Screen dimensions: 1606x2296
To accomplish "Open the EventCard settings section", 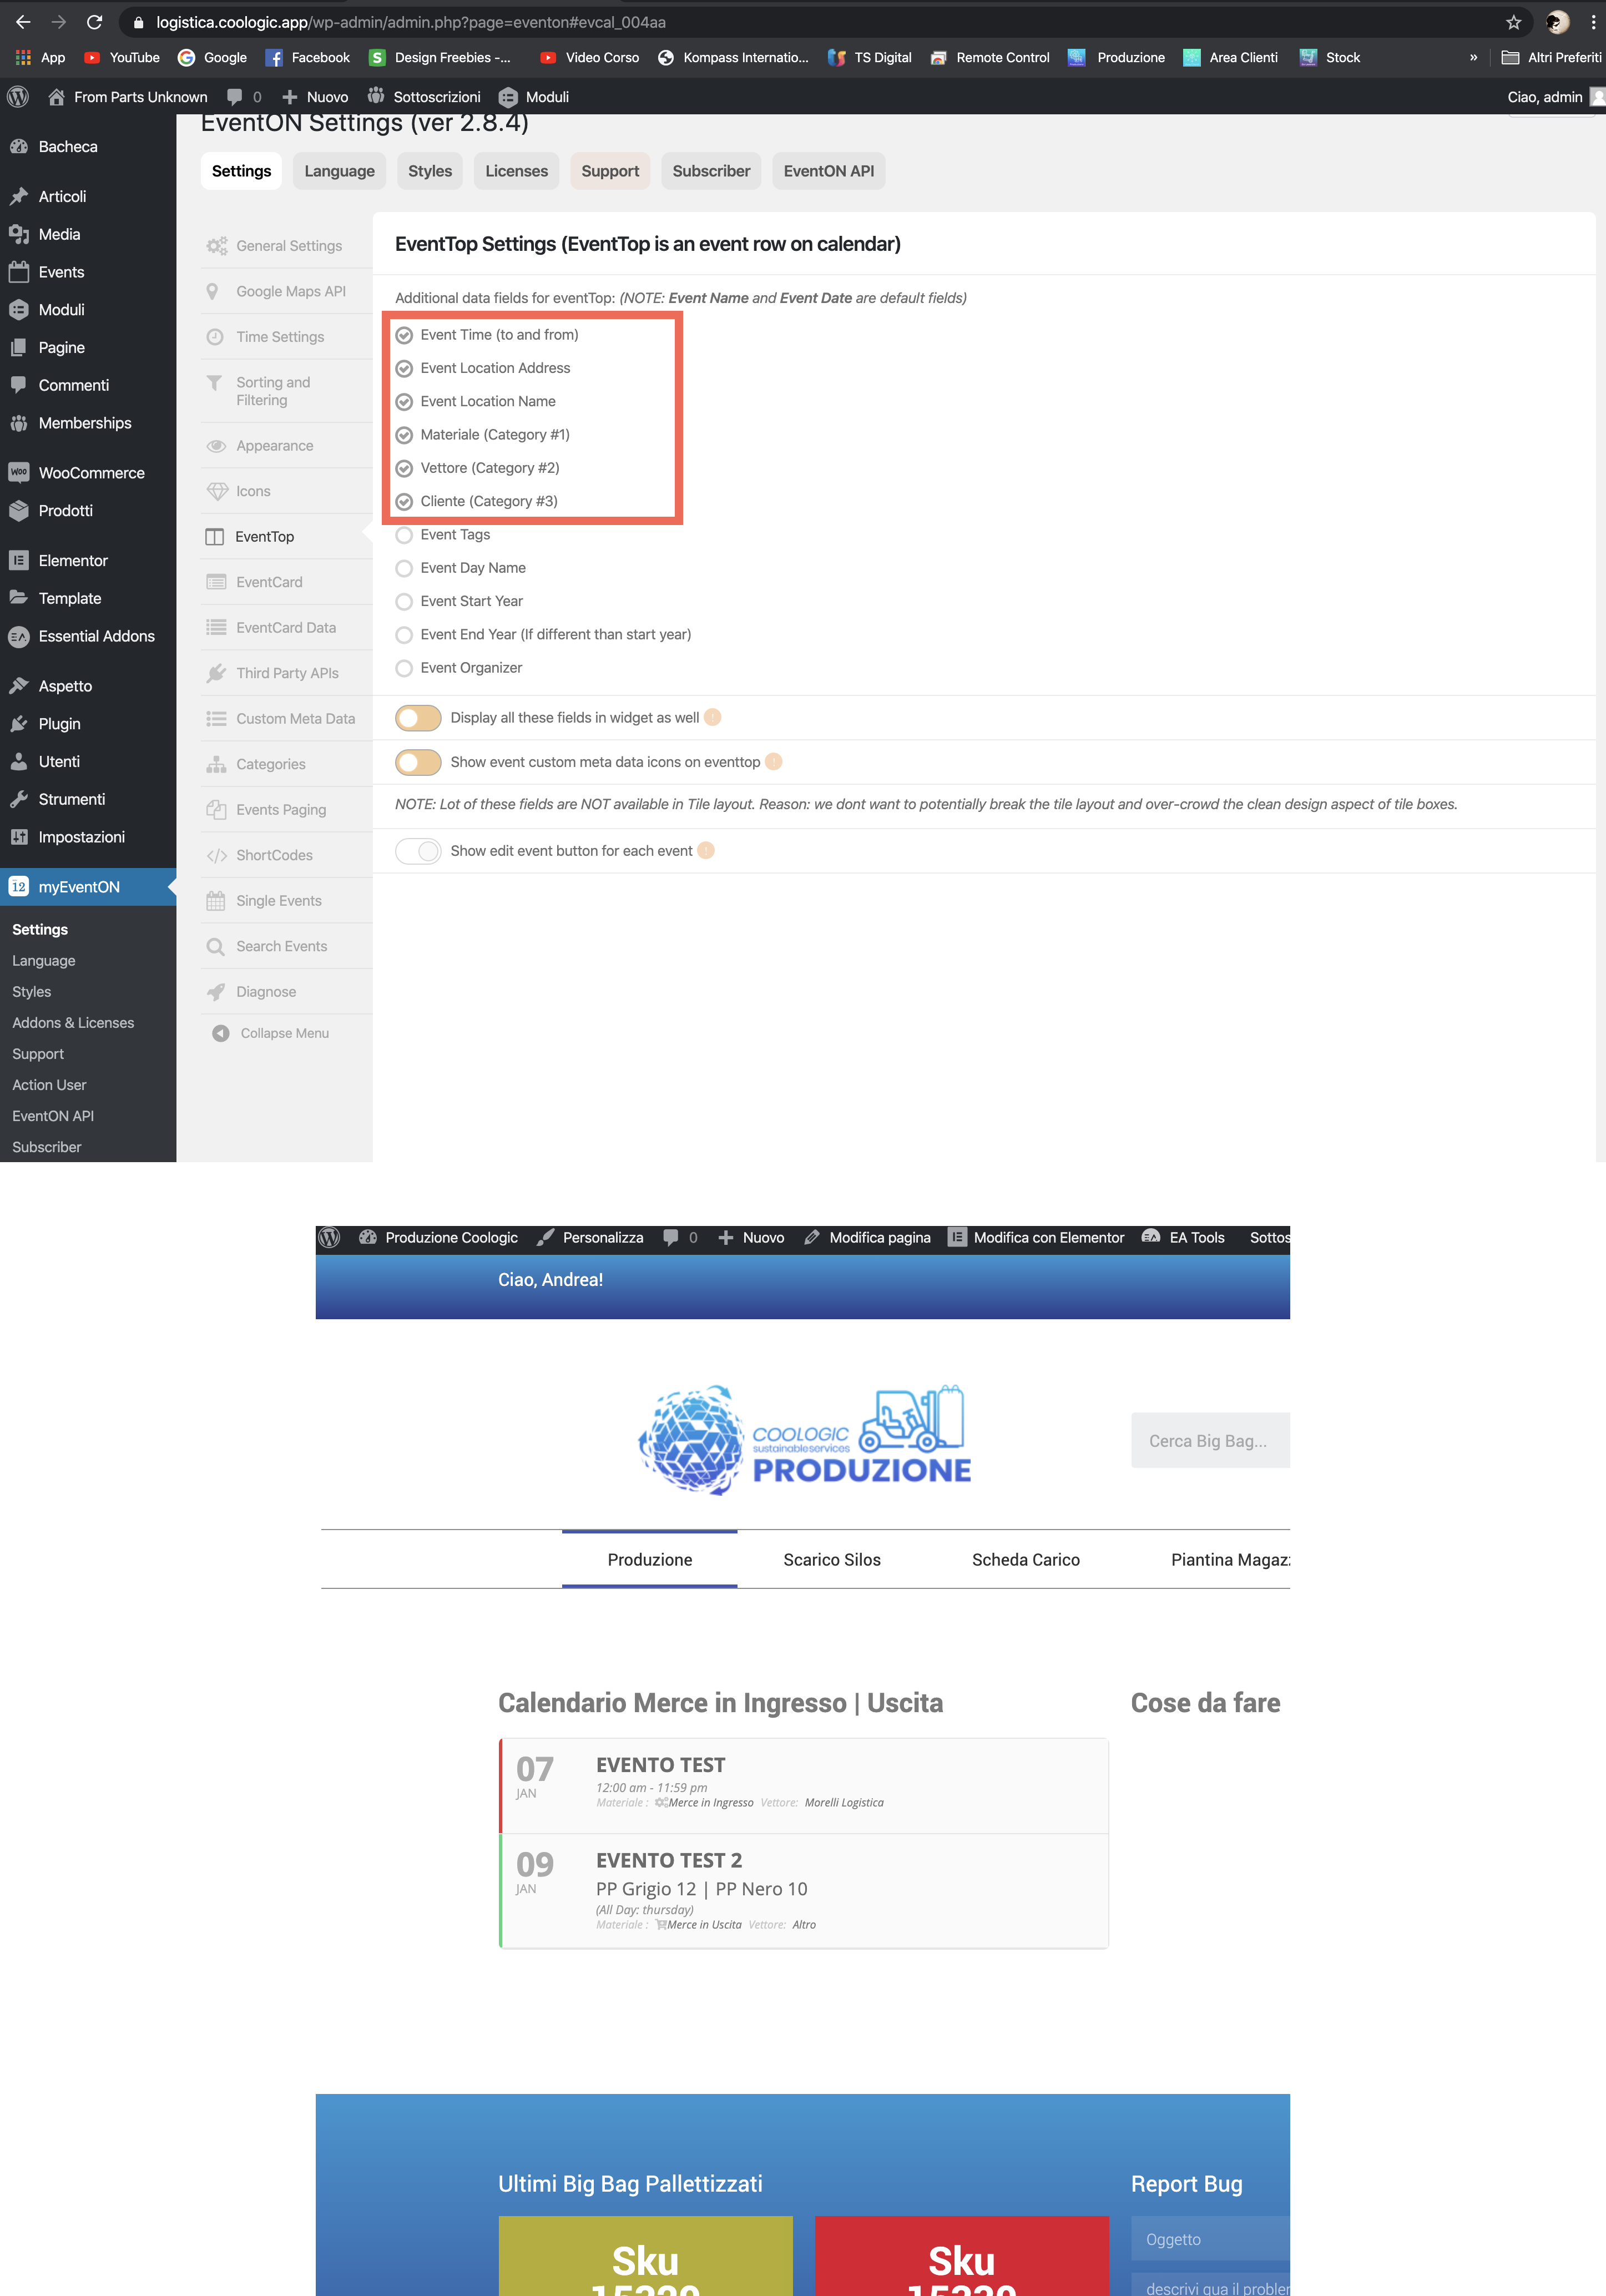I will pyautogui.click(x=269, y=582).
